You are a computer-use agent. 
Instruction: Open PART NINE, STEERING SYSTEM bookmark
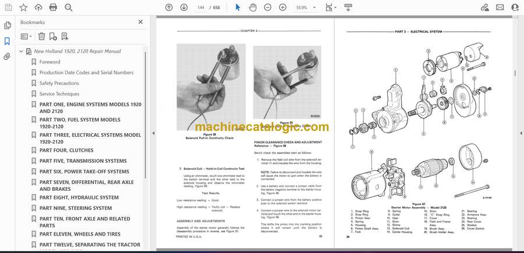[x=76, y=208]
